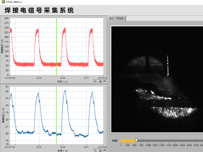Click the welding arc camera image display

(x=157, y=79)
